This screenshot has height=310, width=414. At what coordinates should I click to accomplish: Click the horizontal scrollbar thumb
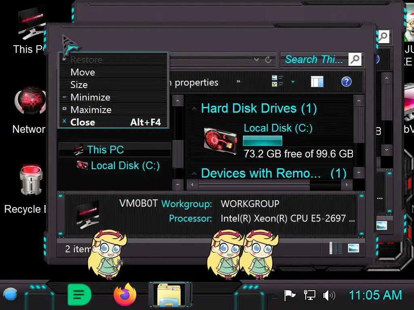click(x=254, y=184)
